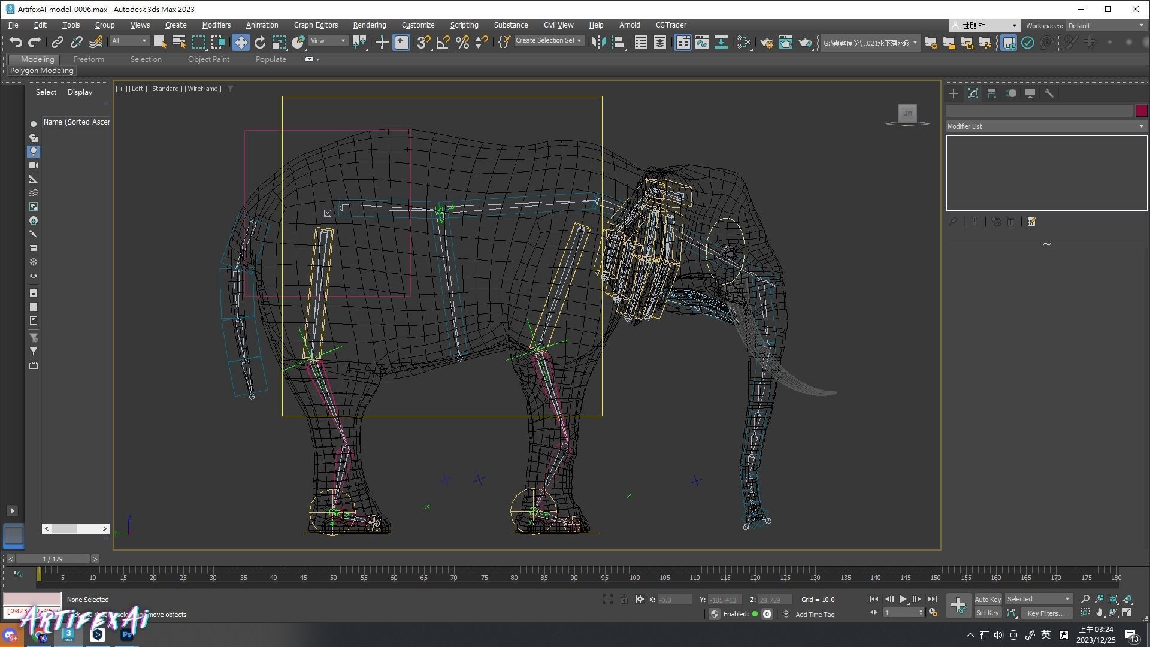Viewport: 1150px width, 647px height.
Task: Open the Motion command panel tab
Action: [x=1011, y=93]
